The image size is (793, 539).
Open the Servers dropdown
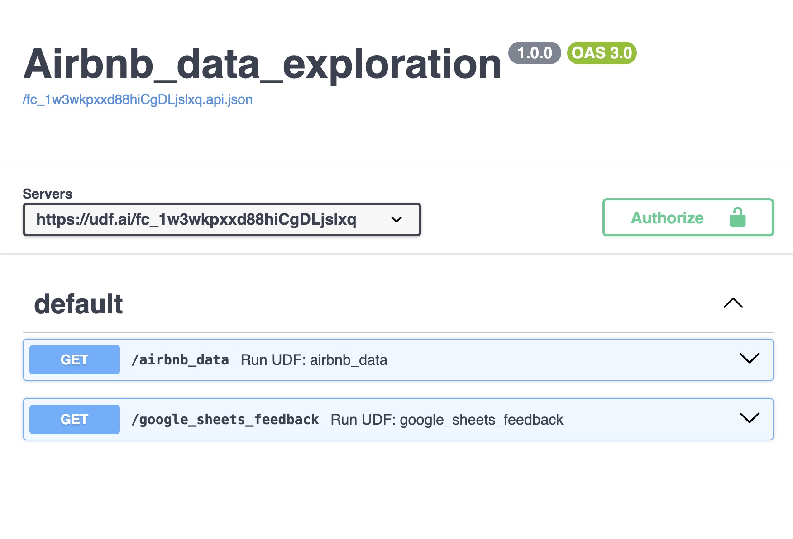tap(222, 219)
